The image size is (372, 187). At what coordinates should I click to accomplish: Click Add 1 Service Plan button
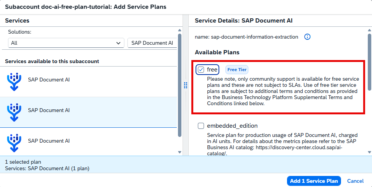(314, 181)
